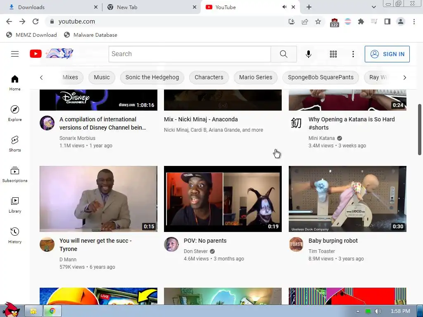The height and width of the screenshot is (317, 423).
Task: Open a new browser tab
Action: (309, 7)
